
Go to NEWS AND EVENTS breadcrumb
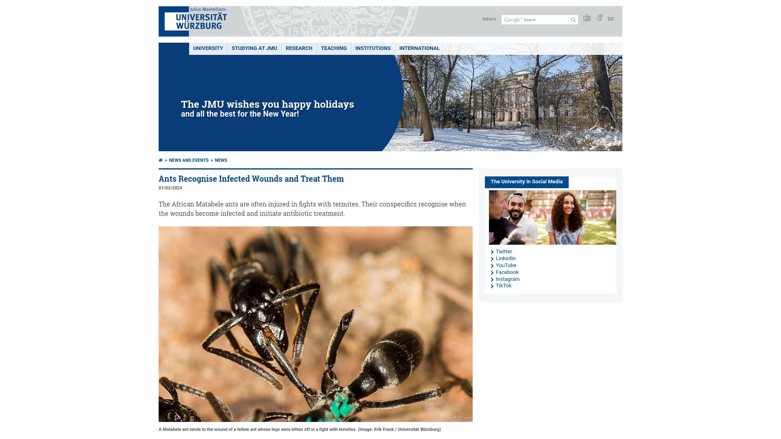(x=189, y=161)
